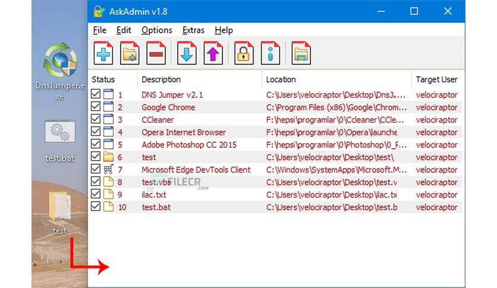Click the Google Chrome Program Files location
The width and height of the screenshot is (497, 288).
[336, 107]
